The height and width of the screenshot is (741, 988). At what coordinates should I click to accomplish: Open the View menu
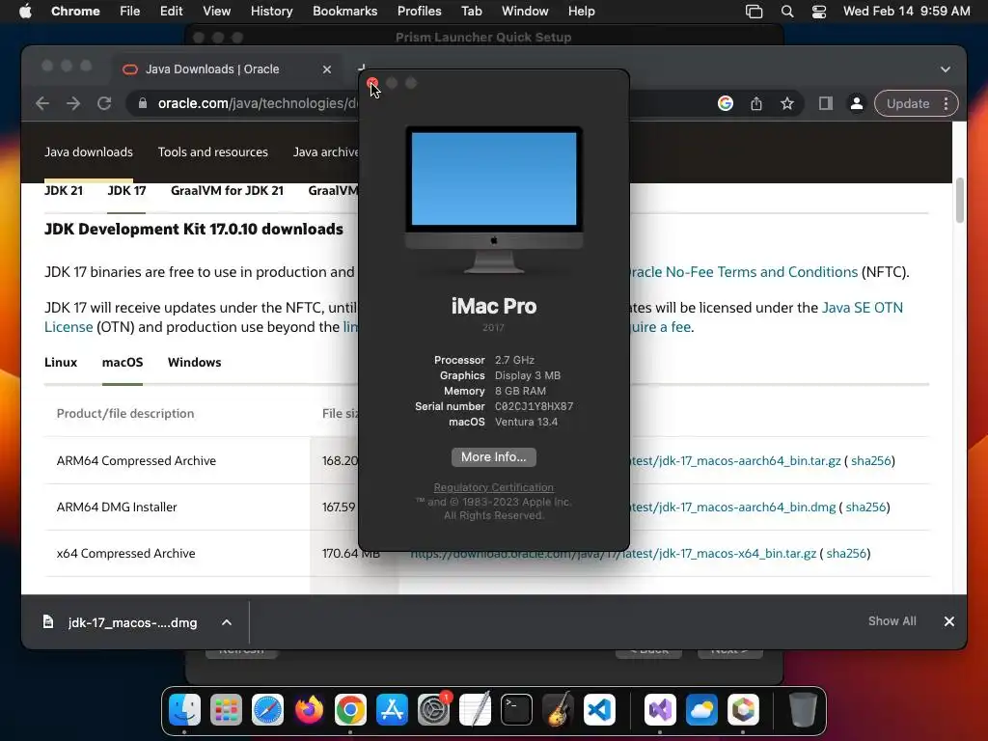click(216, 12)
